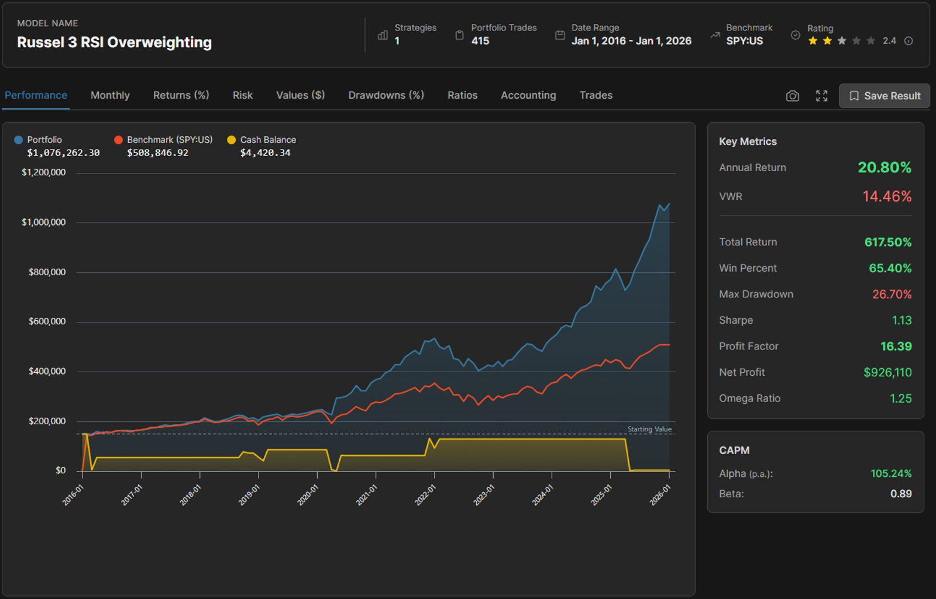This screenshot has height=599, width=936.
Task: Click the Benchmark trend line icon
Action: coord(715,35)
